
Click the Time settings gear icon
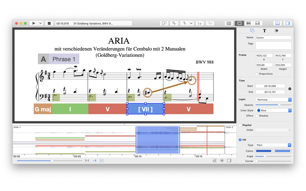tap(290, 89)
